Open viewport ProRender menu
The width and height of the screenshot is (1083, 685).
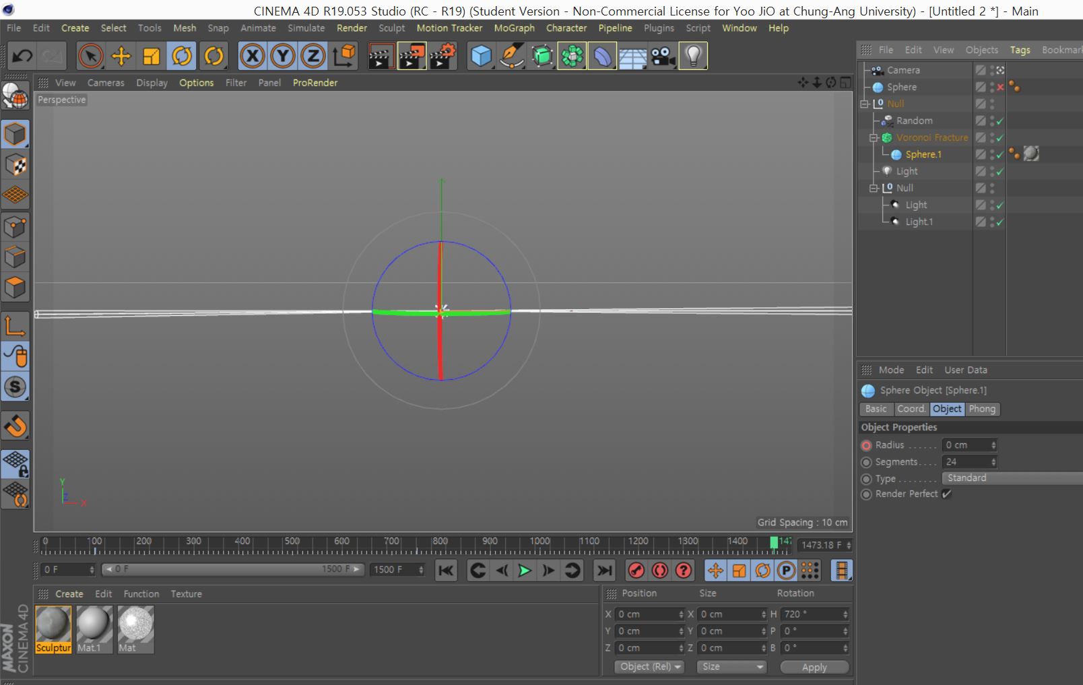315,82
